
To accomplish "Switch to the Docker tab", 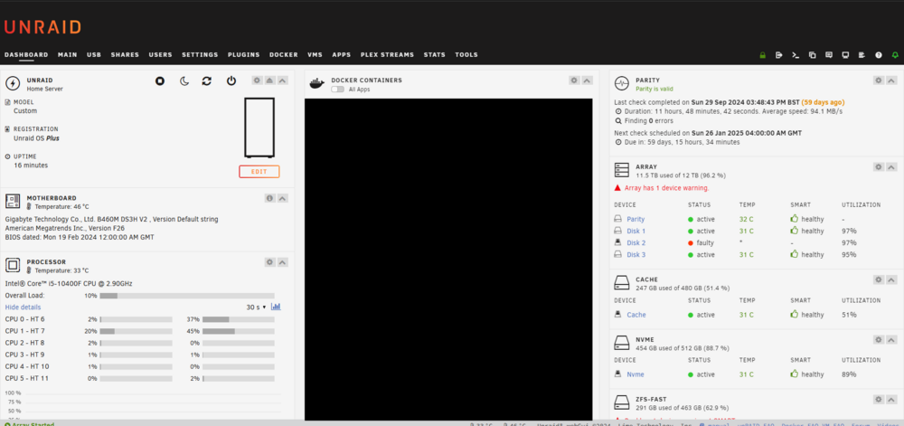I will (x=284, y=55).
